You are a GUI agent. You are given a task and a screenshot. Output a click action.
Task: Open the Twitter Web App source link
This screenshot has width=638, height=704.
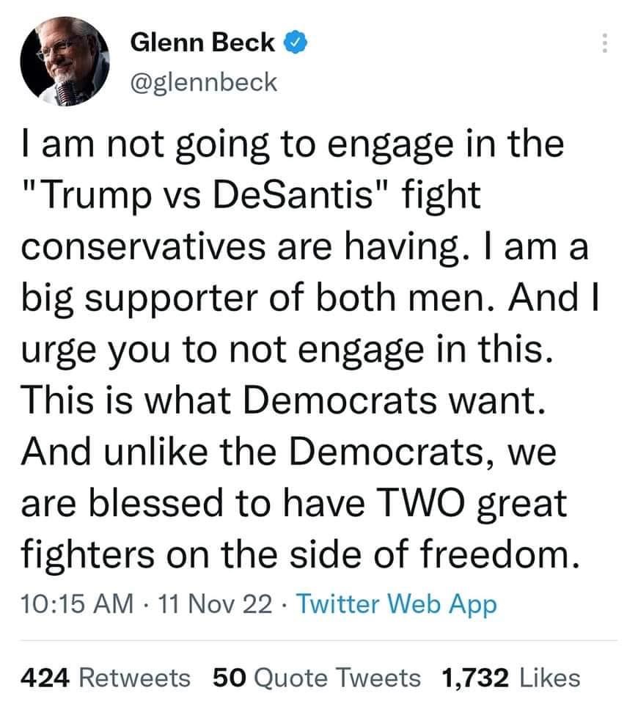click(399, 604)
